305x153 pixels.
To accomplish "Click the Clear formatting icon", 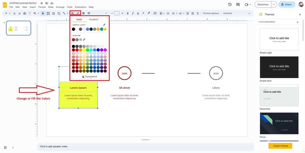I will point(198,13).
